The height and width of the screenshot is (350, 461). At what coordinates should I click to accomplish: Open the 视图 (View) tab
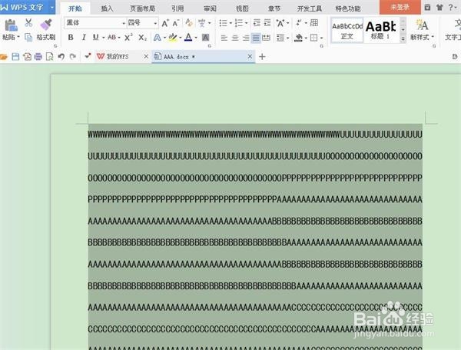coord(242,8)
